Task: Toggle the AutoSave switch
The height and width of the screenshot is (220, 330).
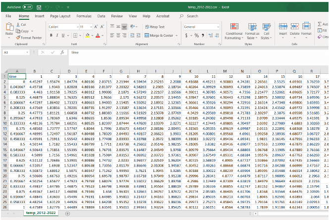Action: (27, 7)
